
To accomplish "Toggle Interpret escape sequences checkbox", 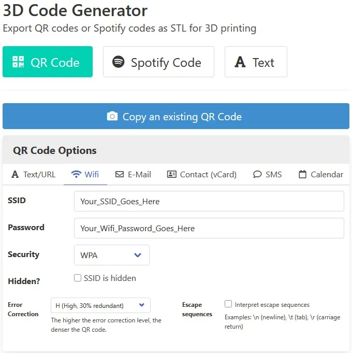I will point(228,304).
